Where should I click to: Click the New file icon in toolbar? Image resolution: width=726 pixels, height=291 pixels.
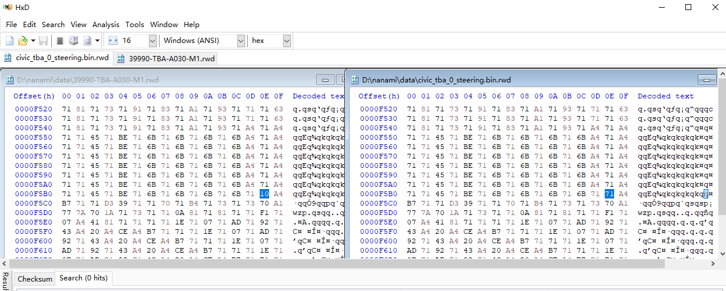(9, 41)
